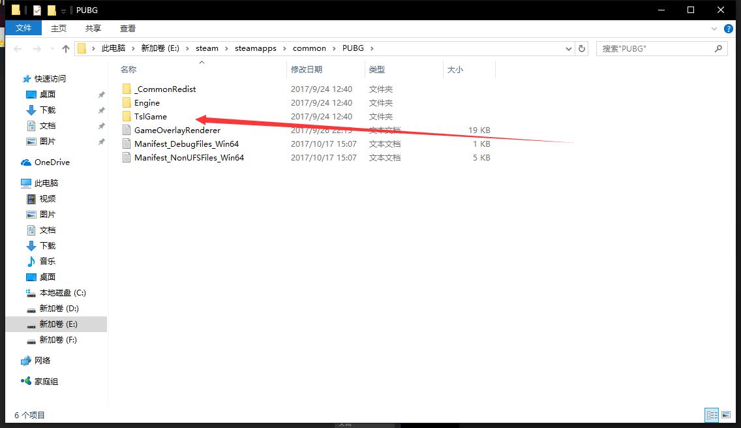The width and height of the screenshot is (741, 428).
Task: Open the 文件 menu tab
Action: 23,28
